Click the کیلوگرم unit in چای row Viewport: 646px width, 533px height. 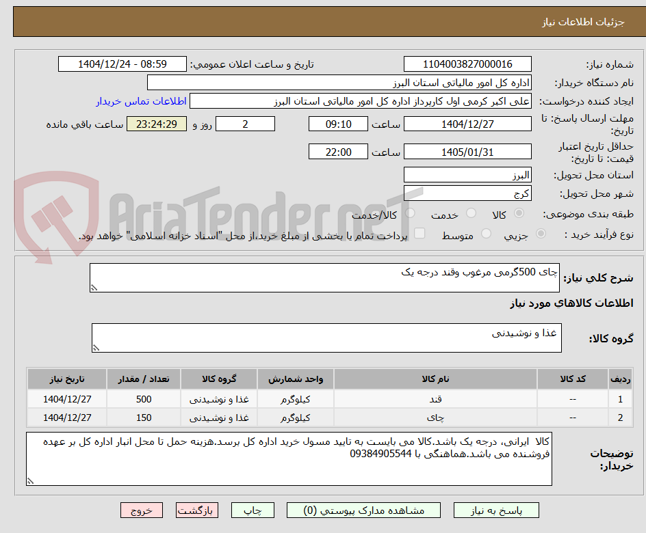296,418
